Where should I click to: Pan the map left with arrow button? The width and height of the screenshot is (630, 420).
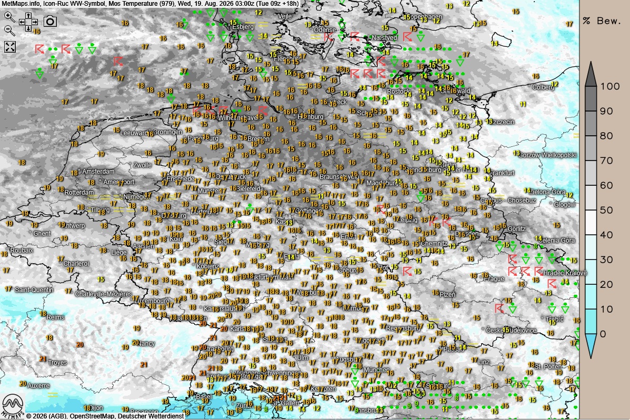pos(22,22)
